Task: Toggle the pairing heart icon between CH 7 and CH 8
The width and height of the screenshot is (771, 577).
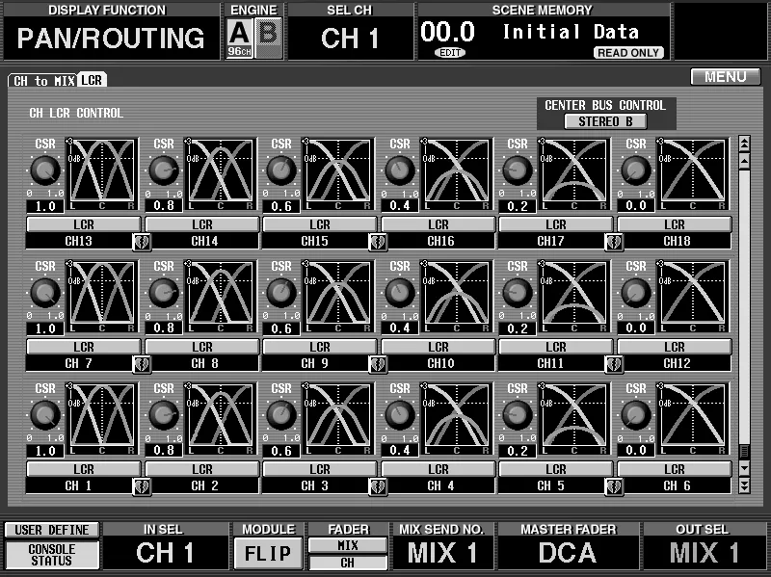Action: click(142, 364)
